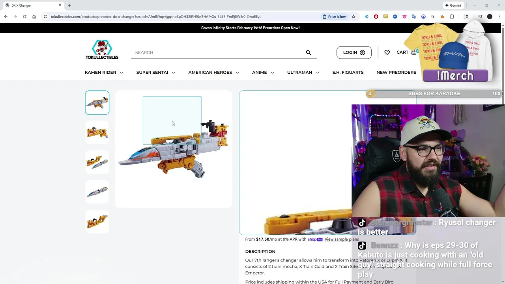Click the Price is low chip

pos(334,17)
